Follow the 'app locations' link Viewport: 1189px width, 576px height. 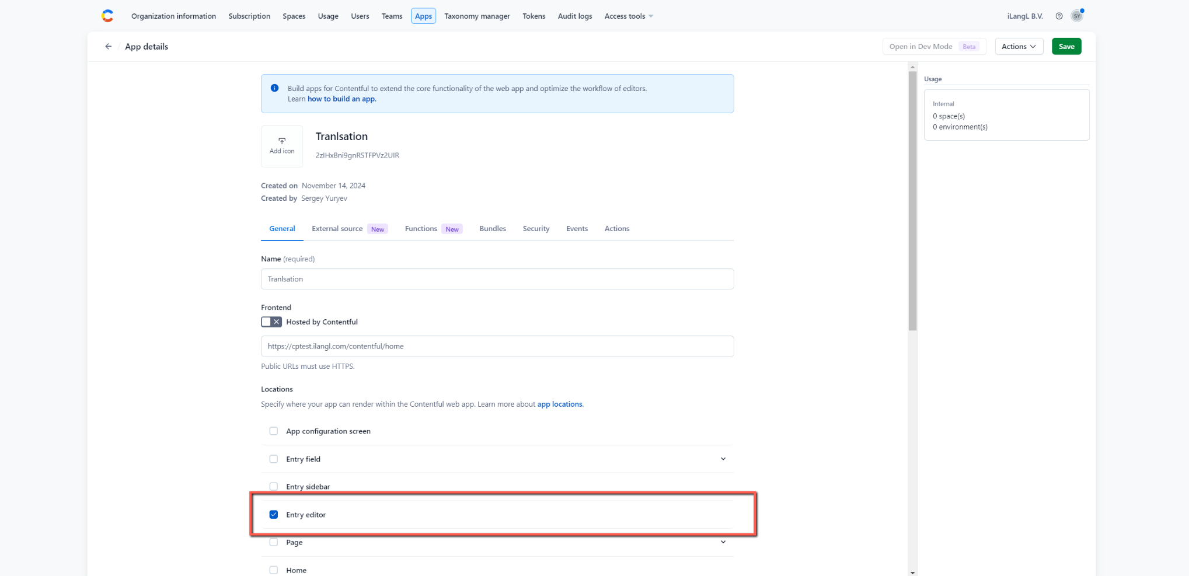coord(560,404)
